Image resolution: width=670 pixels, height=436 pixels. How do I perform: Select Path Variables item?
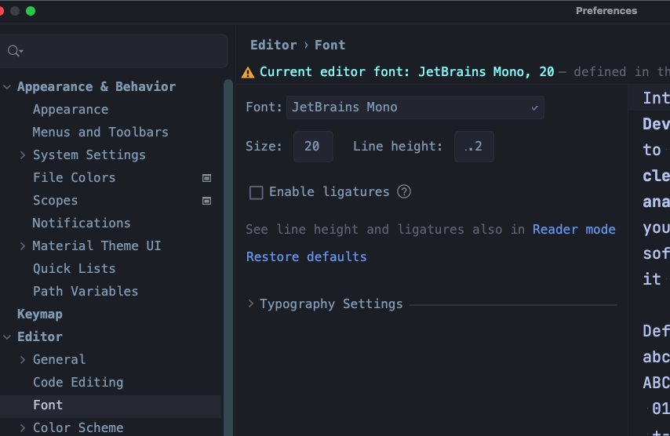[86, 291]
